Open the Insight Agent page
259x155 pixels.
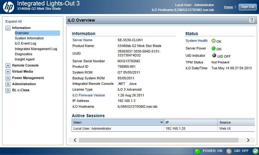coord(24,59)
